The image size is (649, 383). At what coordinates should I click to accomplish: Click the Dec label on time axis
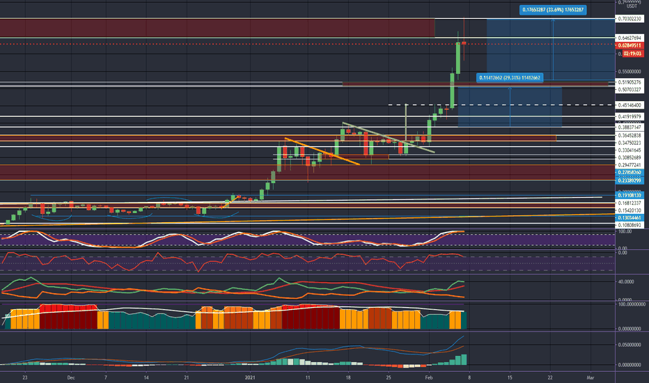point(71,377)
